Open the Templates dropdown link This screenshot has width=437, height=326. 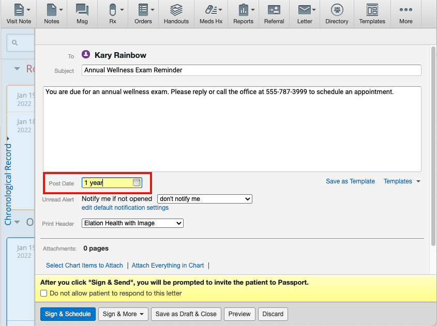tap(402, 181)
